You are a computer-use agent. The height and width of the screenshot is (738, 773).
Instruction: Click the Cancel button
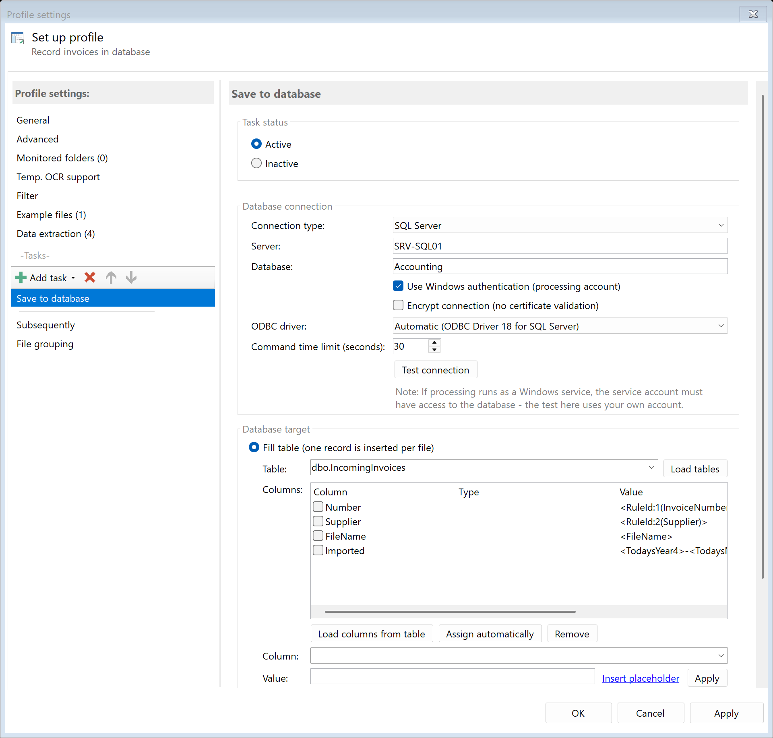click(650, 713)
